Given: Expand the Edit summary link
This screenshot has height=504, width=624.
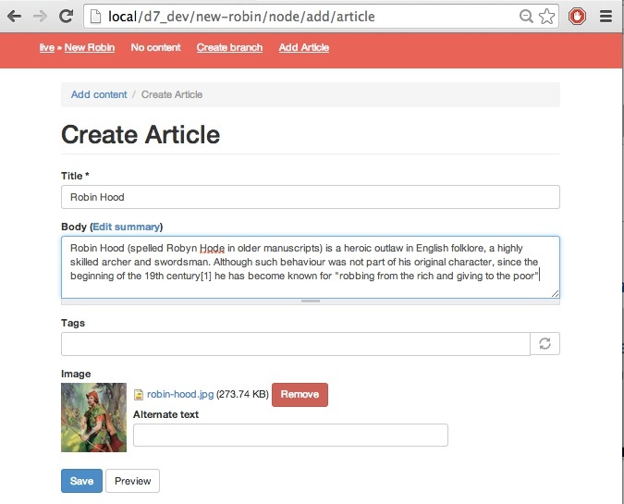Looking at the screenshot, I should [x=127, y=227].
